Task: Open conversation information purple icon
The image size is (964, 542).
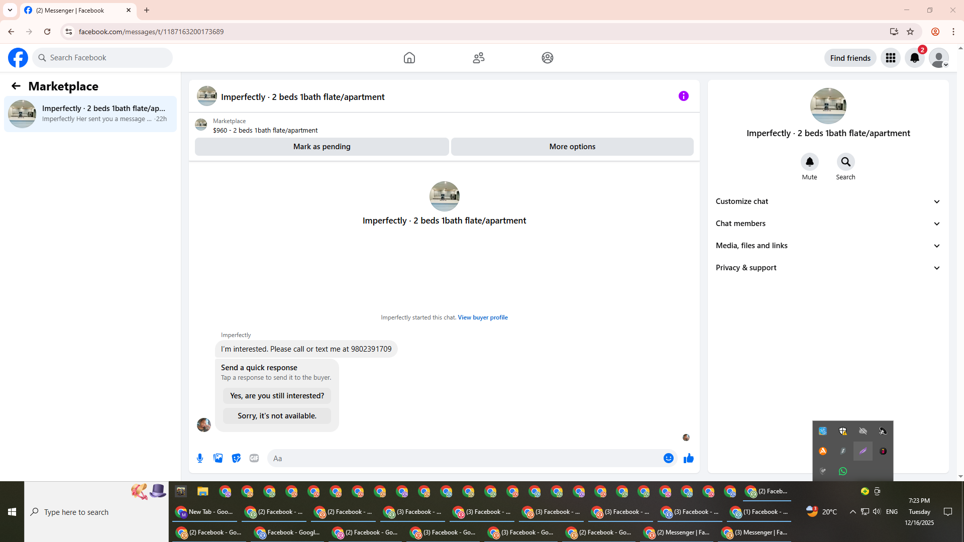Action: pos(684,96)
